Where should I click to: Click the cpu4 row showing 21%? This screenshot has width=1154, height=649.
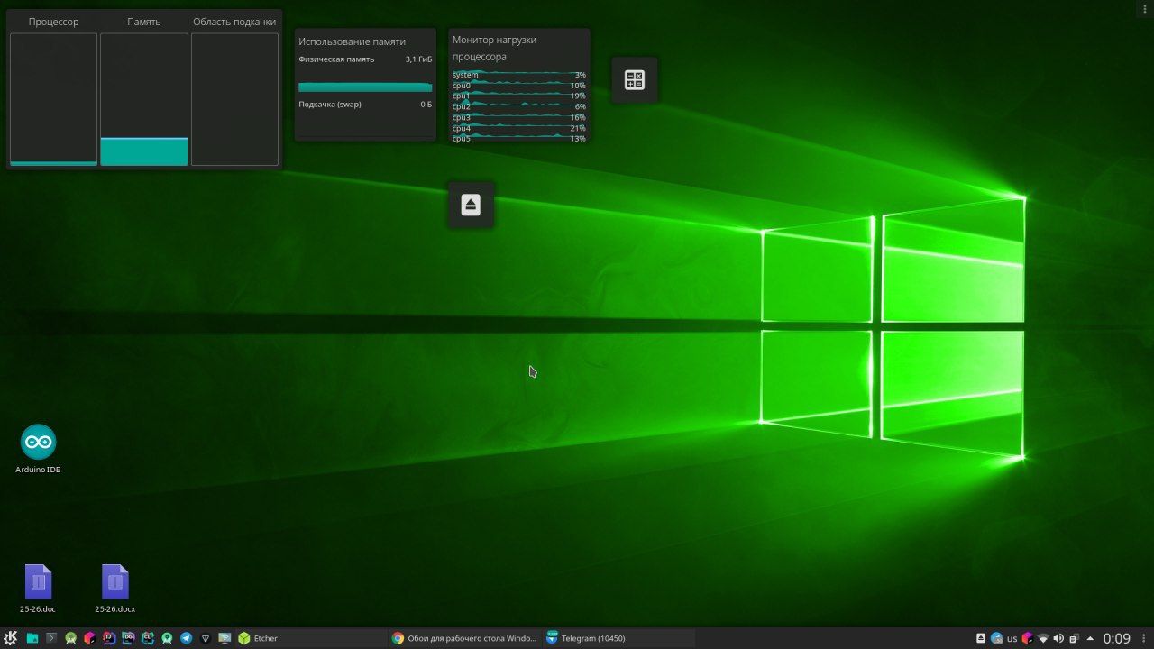tap(519, 128)
